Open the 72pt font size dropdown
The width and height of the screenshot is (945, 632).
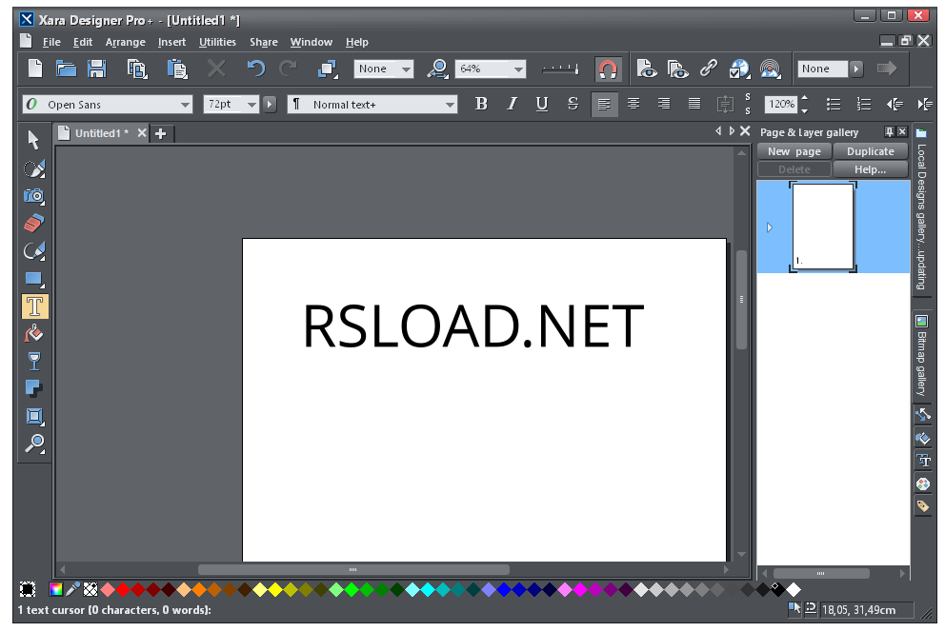251,105
